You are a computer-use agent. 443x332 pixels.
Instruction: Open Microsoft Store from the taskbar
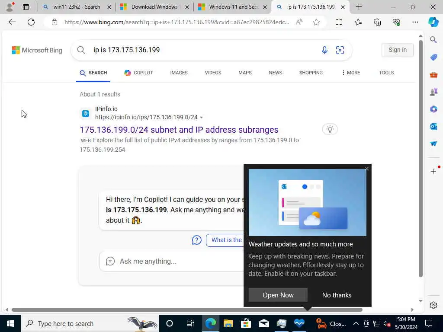coord(246,323)
